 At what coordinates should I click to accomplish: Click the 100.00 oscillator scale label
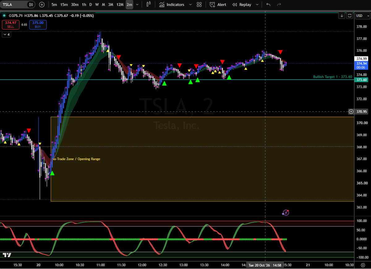point(361,221)
